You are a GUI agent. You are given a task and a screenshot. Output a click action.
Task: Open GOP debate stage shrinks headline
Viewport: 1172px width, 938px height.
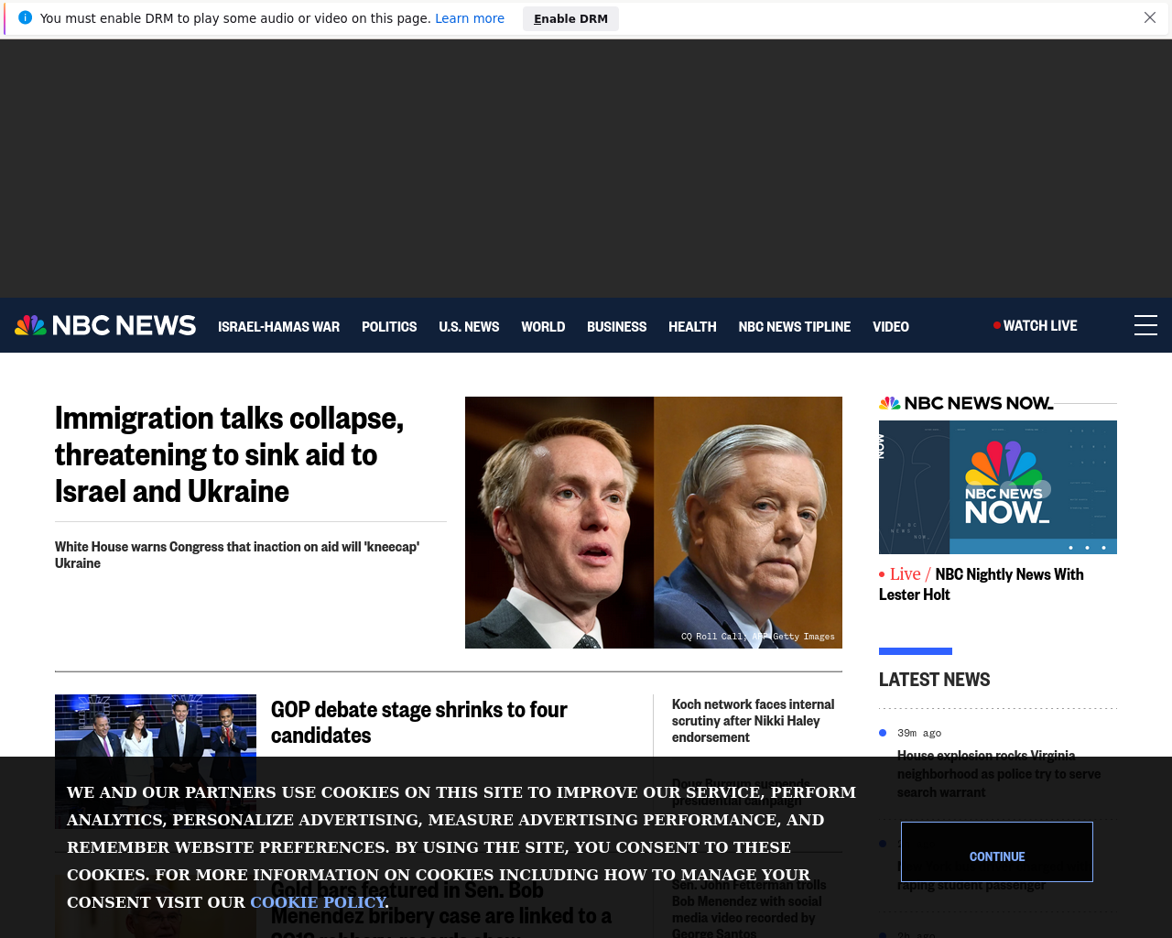(419, 722)
